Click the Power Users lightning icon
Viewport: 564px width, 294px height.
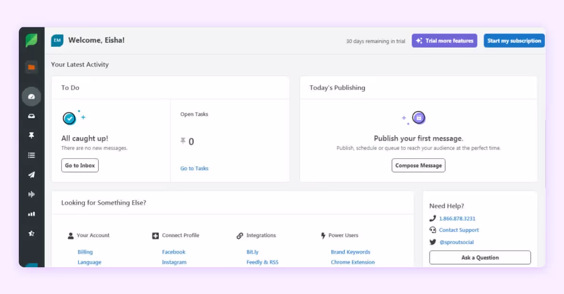point(323,235)
